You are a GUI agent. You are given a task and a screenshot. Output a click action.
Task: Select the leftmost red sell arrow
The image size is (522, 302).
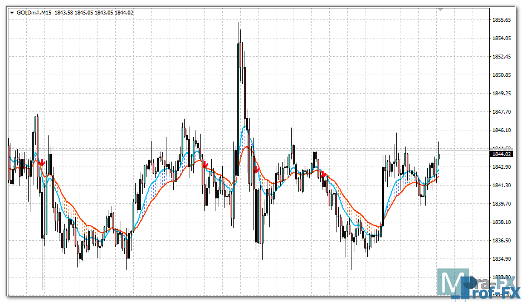click(x=42, y=162)
